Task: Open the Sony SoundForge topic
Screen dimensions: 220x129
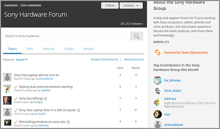Action: click(x=31, y=98)
